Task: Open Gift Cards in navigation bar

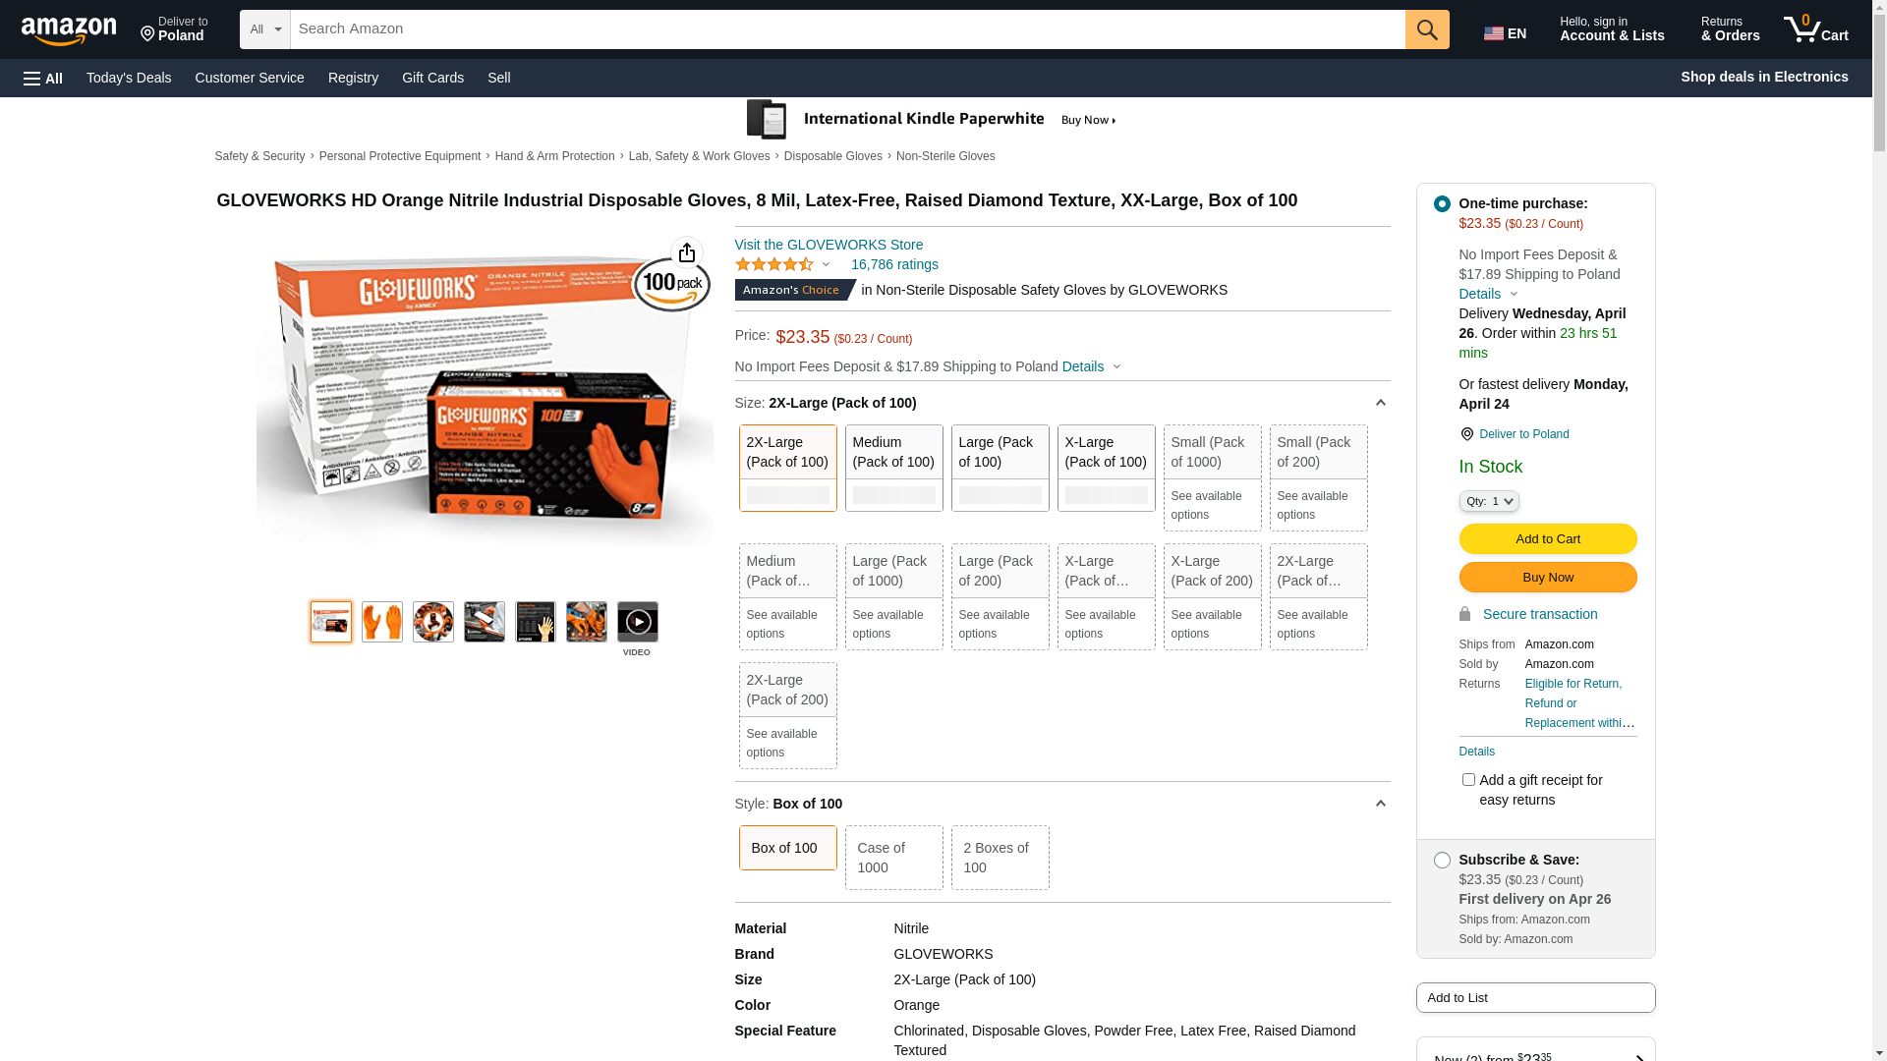Action: coord(432,78)
